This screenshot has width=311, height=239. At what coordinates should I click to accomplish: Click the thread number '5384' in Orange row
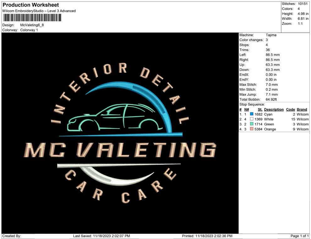tap(258, 129)
